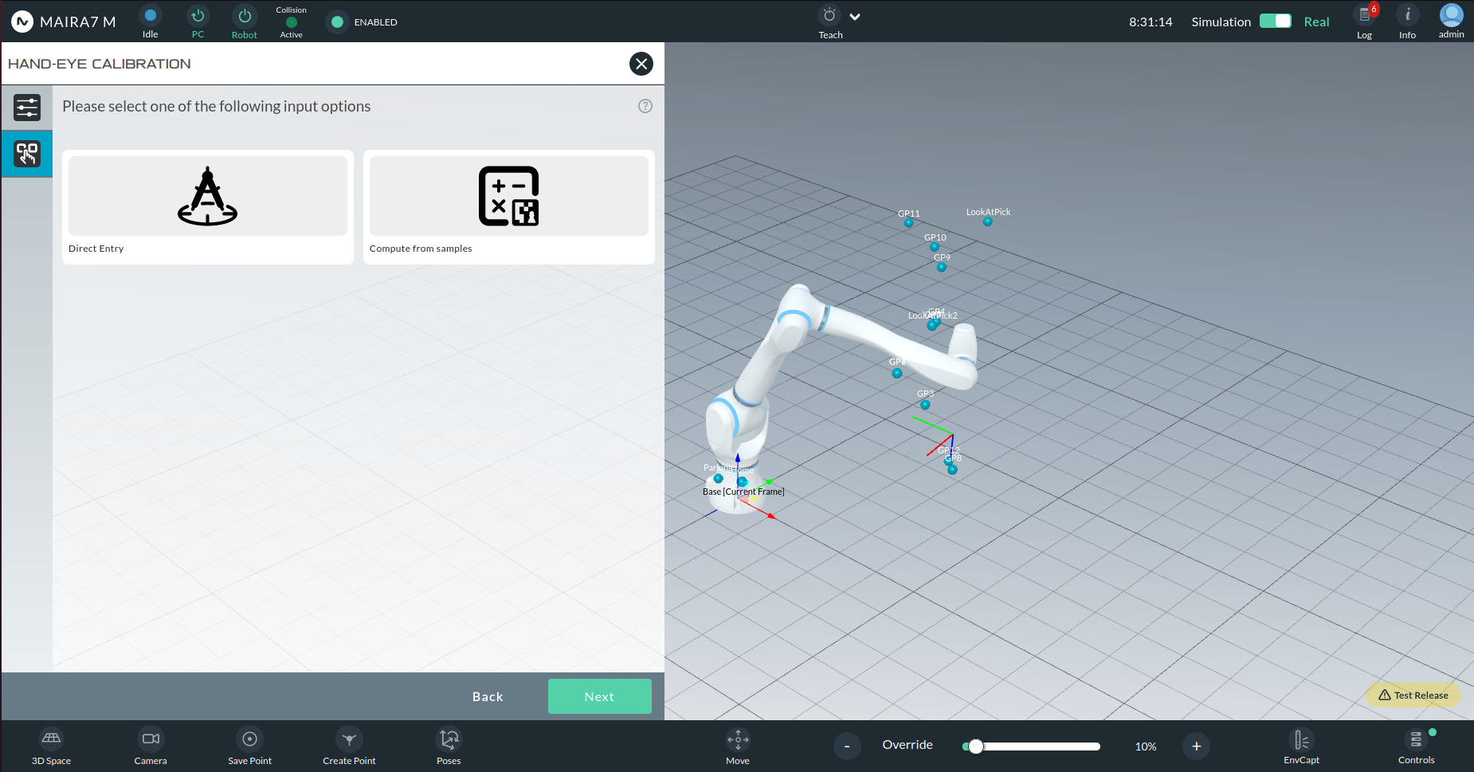Viewport: 1474px width, 772px height.
Task: Toggle the Simulation/Real switch
Action: tap(1275, 22)
